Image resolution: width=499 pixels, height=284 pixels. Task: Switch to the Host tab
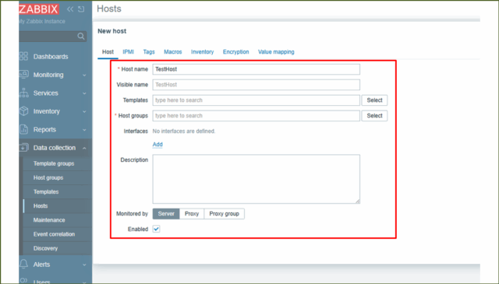pos(108,52)
